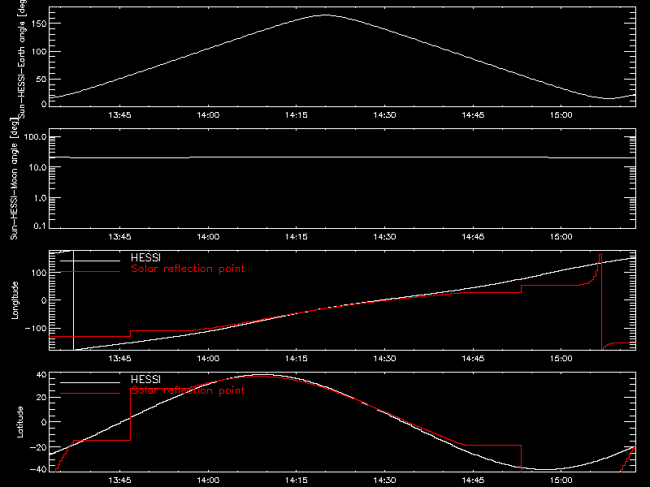The image size is (650, 487).
Task: Click the 40 tick on Latitude axis
Action: [41, 375]
